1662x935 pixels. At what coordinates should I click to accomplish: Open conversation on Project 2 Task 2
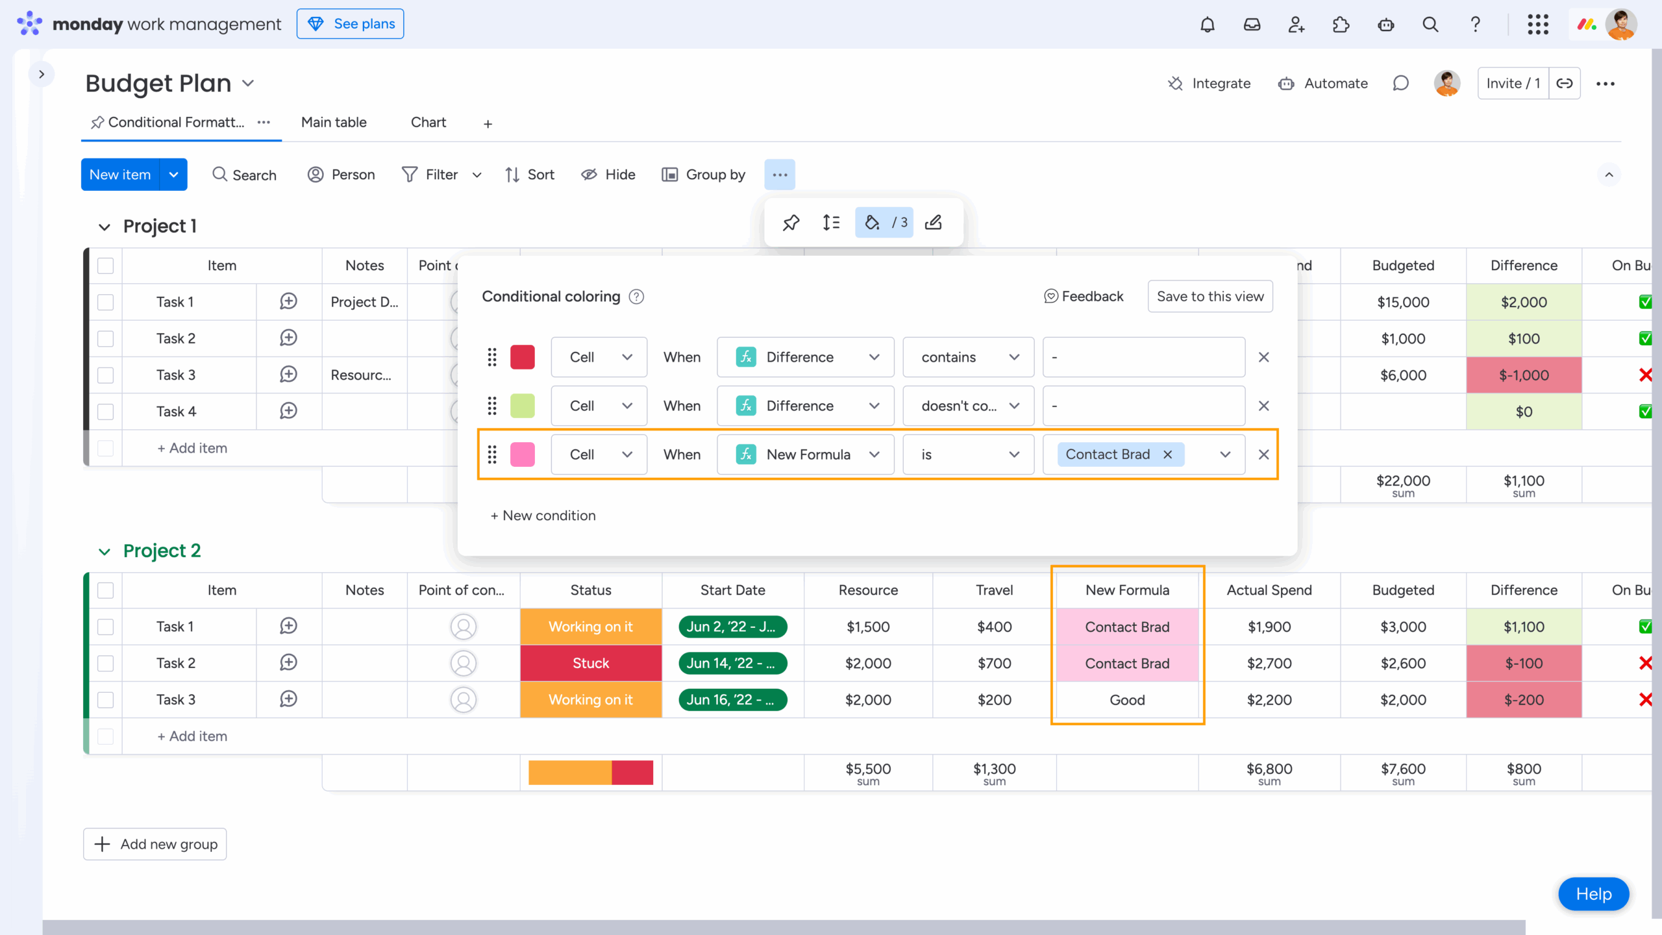288,663
